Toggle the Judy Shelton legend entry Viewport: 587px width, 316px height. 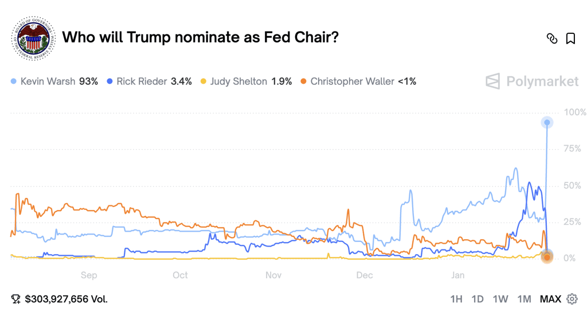(246, 81)
